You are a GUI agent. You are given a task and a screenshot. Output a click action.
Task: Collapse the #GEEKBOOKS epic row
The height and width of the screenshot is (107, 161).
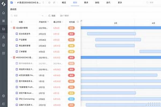(11, 58)
